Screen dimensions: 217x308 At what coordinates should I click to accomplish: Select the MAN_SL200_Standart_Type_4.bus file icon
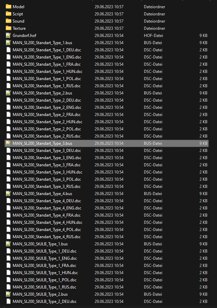(9, 193)
